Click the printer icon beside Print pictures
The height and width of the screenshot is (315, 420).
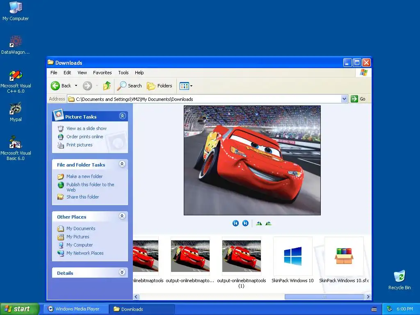point(61,145)
